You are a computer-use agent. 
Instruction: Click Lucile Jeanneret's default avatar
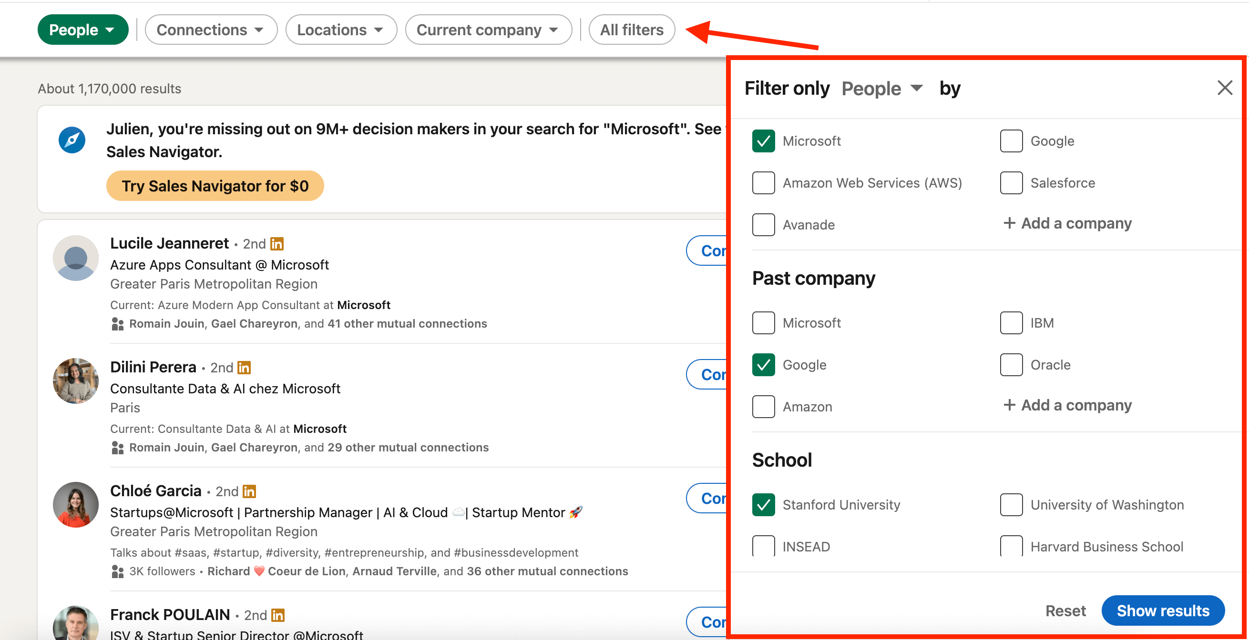point(76,258)
